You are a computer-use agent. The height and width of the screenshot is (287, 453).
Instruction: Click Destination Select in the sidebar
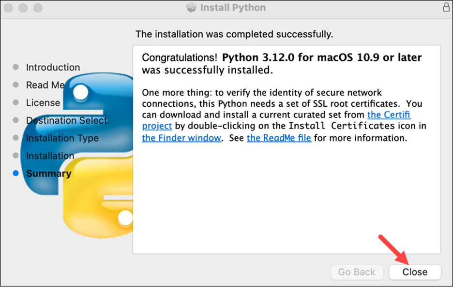click(x=67, y=120)
